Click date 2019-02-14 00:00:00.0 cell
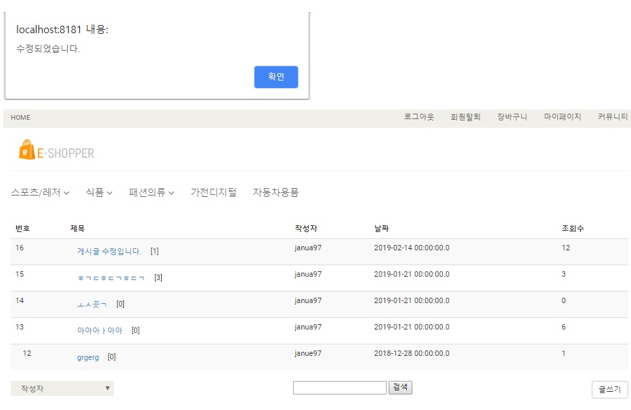631x410 pixels. [x=412, y=248]
